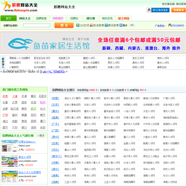Image resolution: width=186 pixels, height=186 pixels.
Task: Focus the 招聘网站搜索 input box
Action: pyautogui.click(x=37, y=25)
